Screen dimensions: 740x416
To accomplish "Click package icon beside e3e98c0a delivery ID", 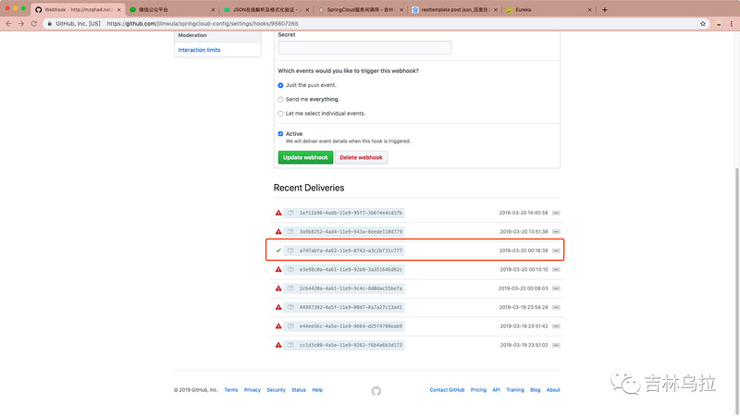I will (290, 269).
